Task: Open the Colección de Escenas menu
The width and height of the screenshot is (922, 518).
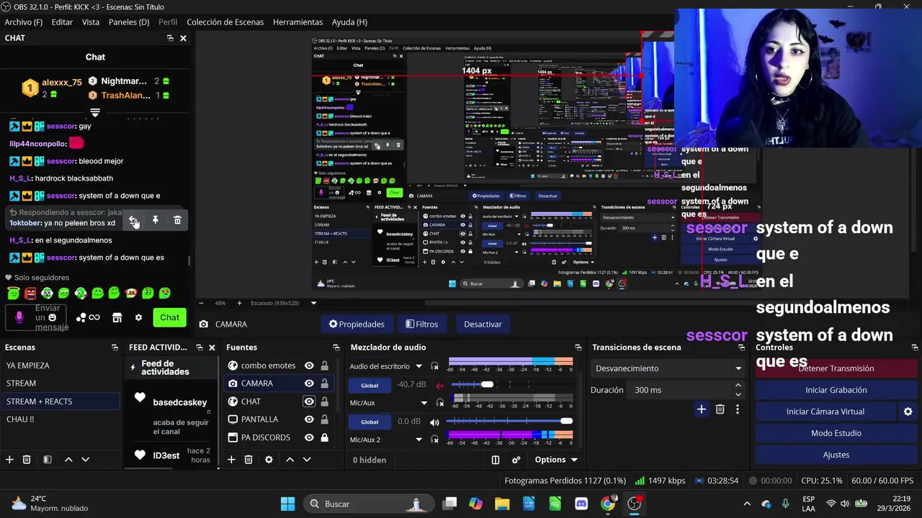Action: point(225,22)
